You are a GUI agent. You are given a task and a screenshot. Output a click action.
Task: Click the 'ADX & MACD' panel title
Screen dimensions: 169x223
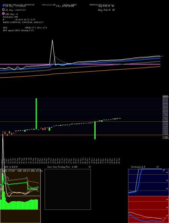click(11, 167)
